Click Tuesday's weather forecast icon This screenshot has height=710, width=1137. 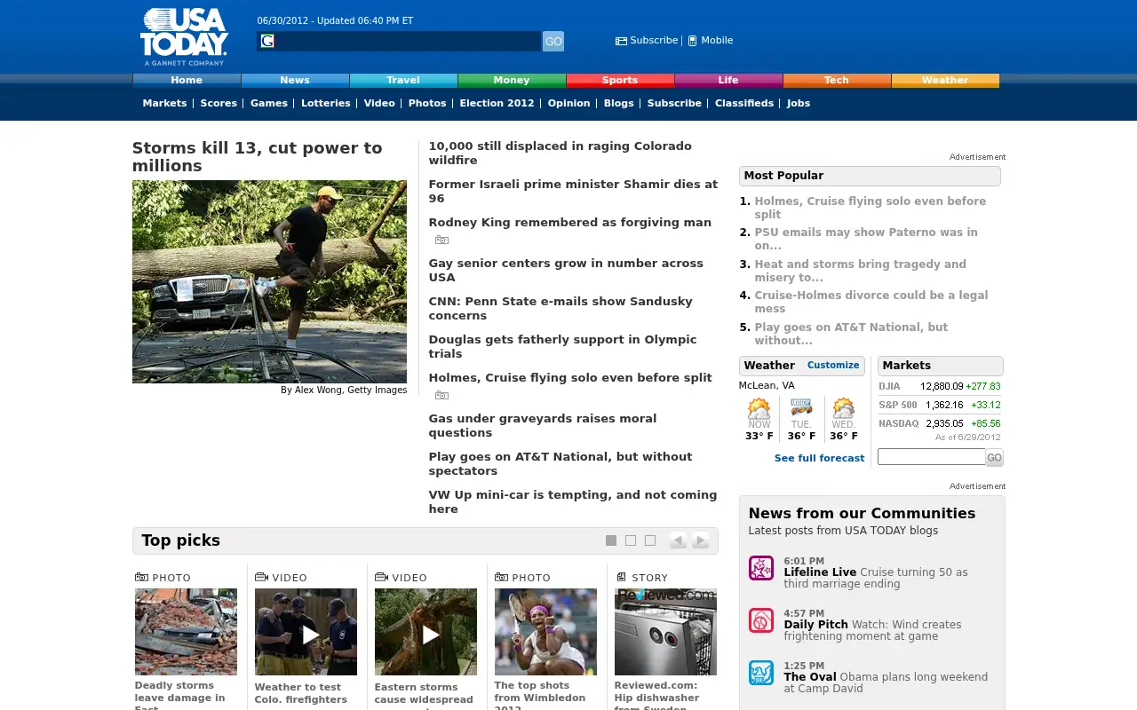(x=801, y=408)
